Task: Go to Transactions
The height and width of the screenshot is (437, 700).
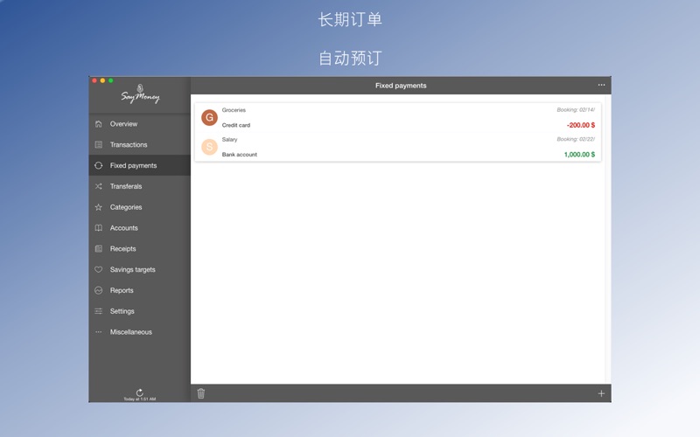Action: [x=140, y=144]
